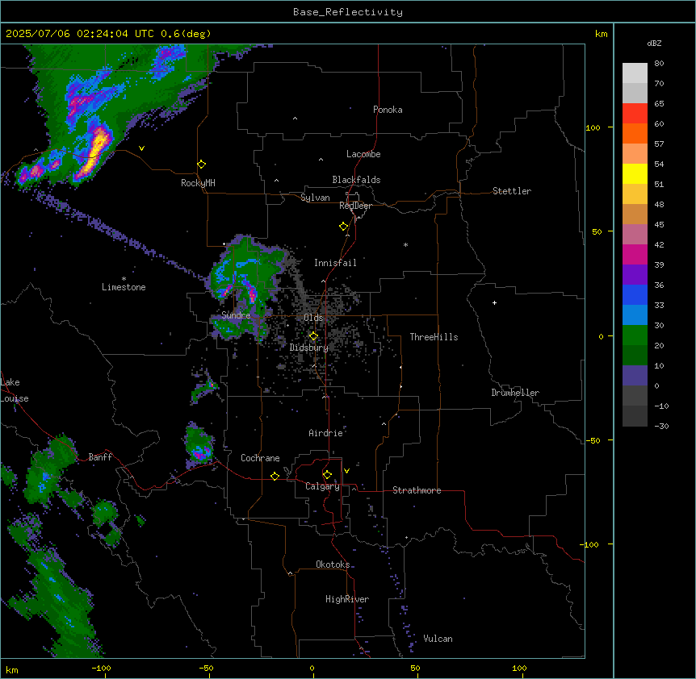Pick the bright green 20-30 dBZ legend swatch
Screen dimensions: 696x679
coord(635,335)
